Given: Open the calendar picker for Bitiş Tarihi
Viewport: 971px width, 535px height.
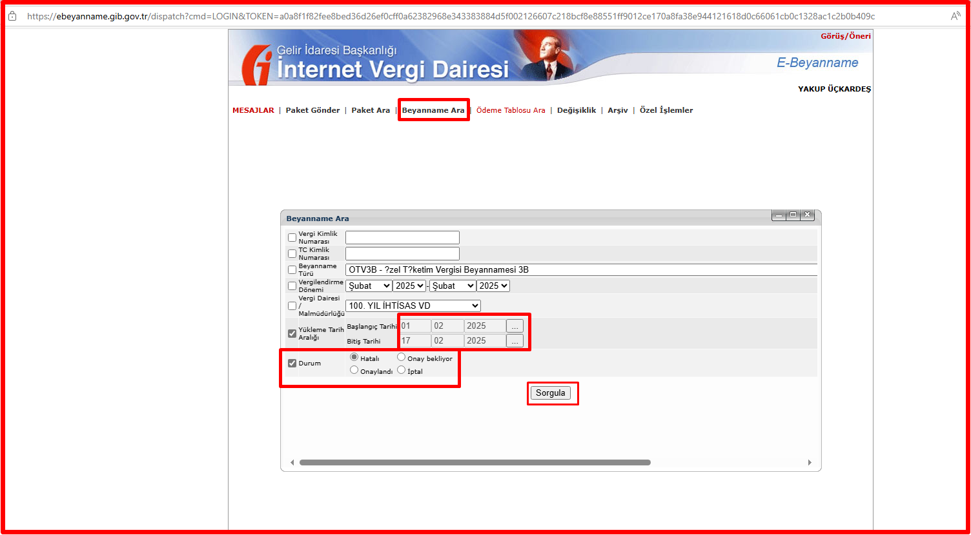Looking at the screenshot, I should point(515,341).
